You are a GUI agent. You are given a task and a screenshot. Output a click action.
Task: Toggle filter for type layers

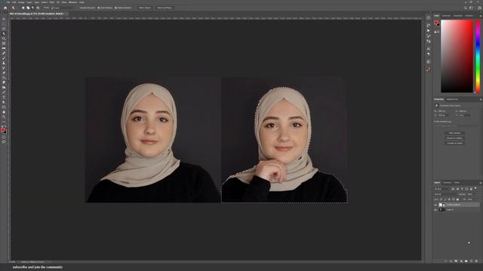(462, 189)
